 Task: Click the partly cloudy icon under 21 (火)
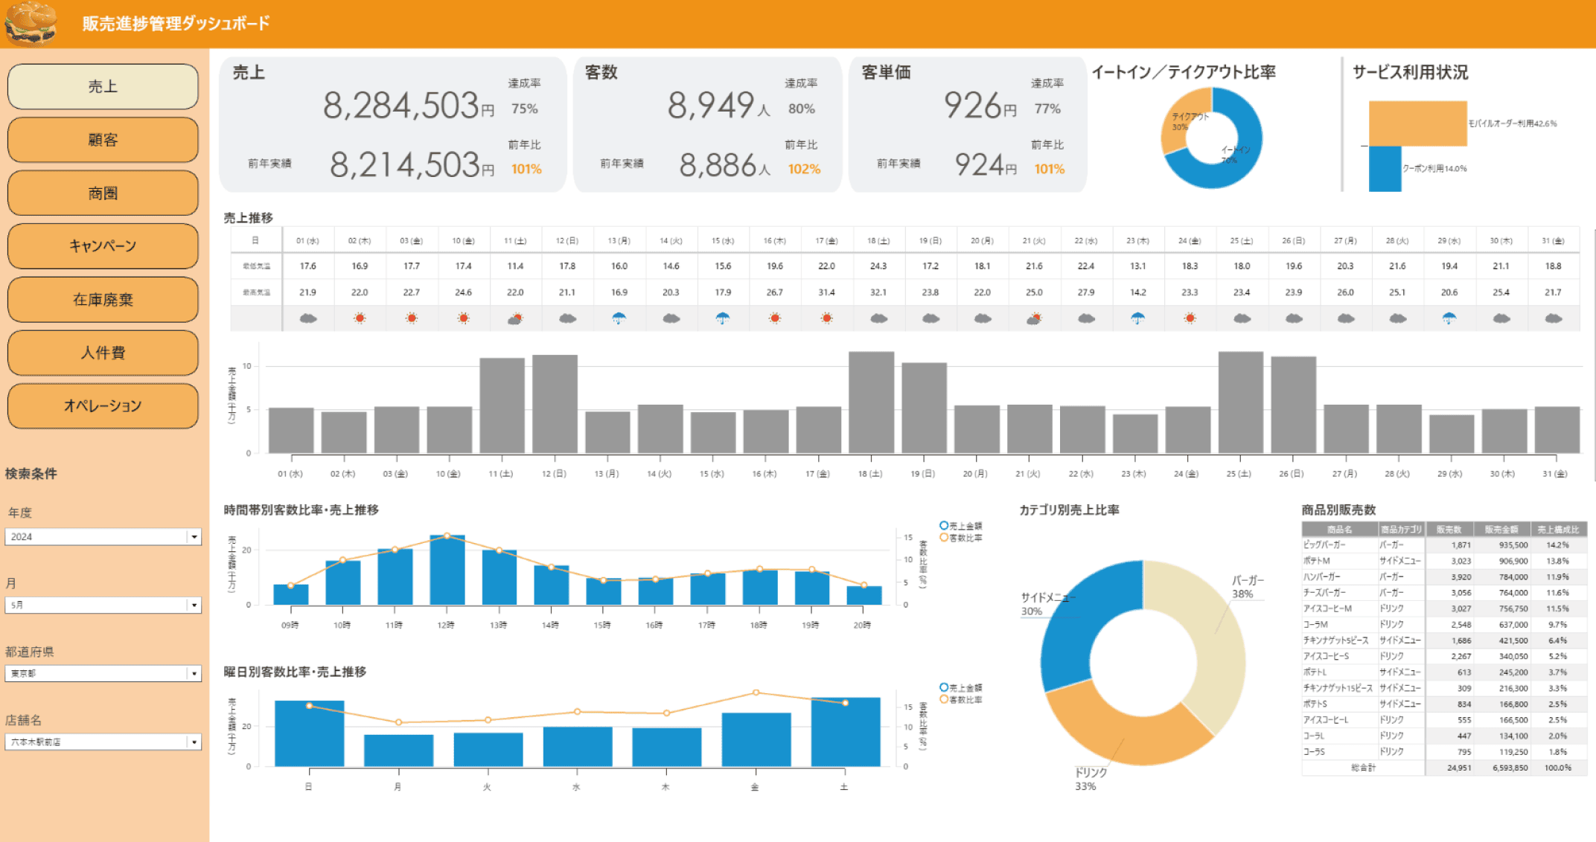pyautogui.click(x=1034, y=318)
